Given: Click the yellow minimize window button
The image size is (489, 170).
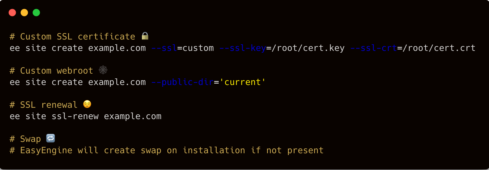Looking at the screenshot, I should point(24,13).
